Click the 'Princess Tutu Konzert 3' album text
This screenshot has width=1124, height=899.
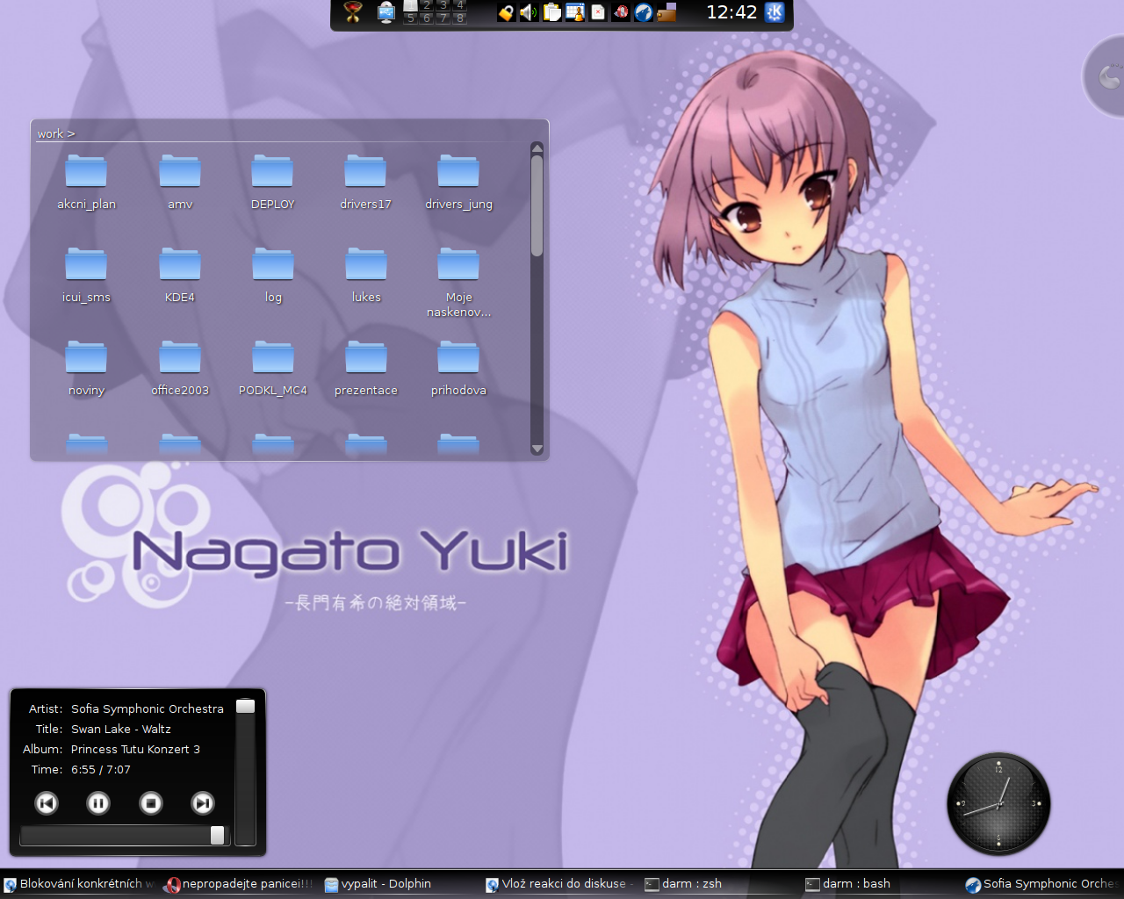tap(135, 749)
